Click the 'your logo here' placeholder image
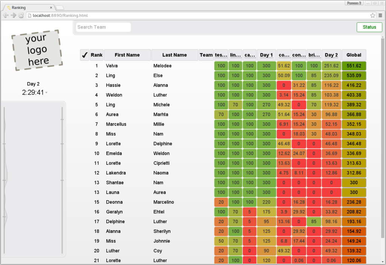 coord(36,50)
